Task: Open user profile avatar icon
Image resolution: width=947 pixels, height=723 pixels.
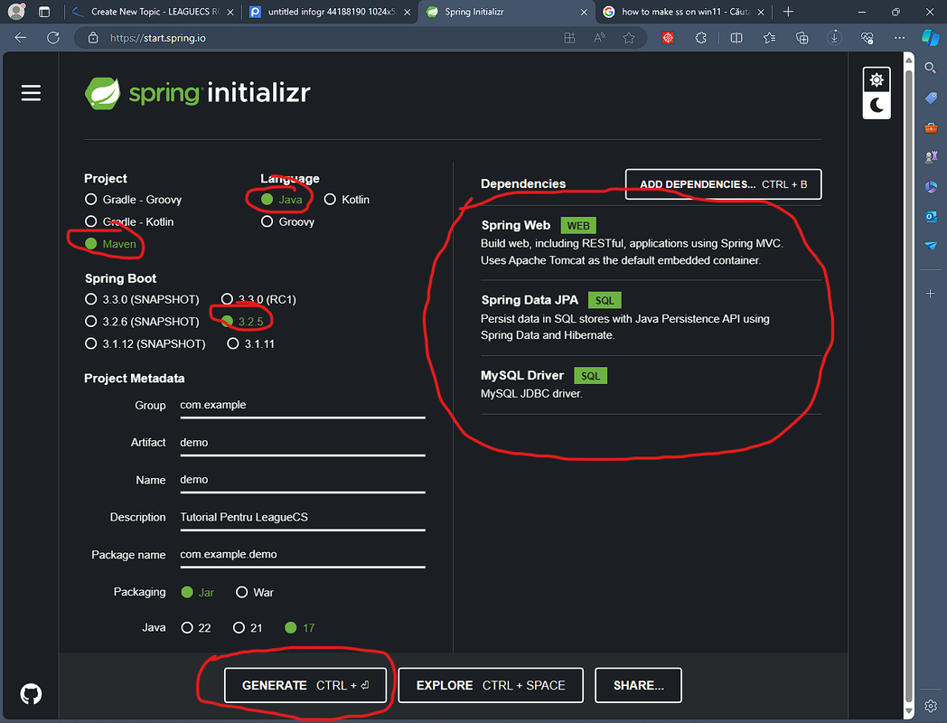Action: [x=16, y=12]
